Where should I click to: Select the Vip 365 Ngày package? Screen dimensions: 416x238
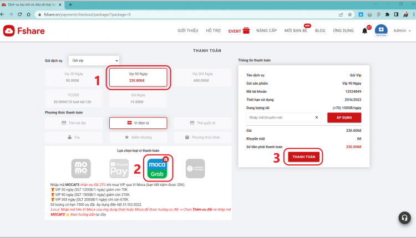(202, 77)
